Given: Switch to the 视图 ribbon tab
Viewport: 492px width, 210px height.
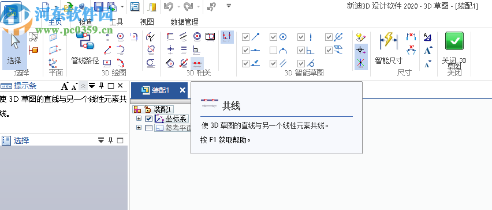Looking at the screenshot, I should tap(147, 22).
